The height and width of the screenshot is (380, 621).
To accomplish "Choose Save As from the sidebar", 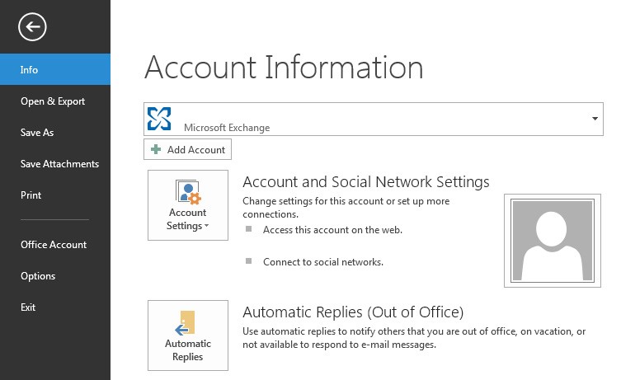I will (37, 133).
